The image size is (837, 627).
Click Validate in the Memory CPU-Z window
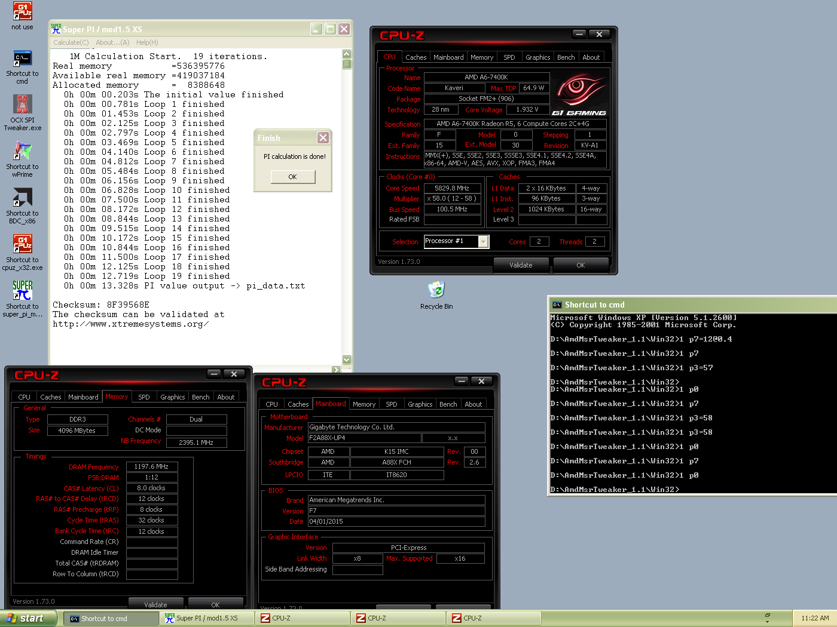click(x=155, y=604)
